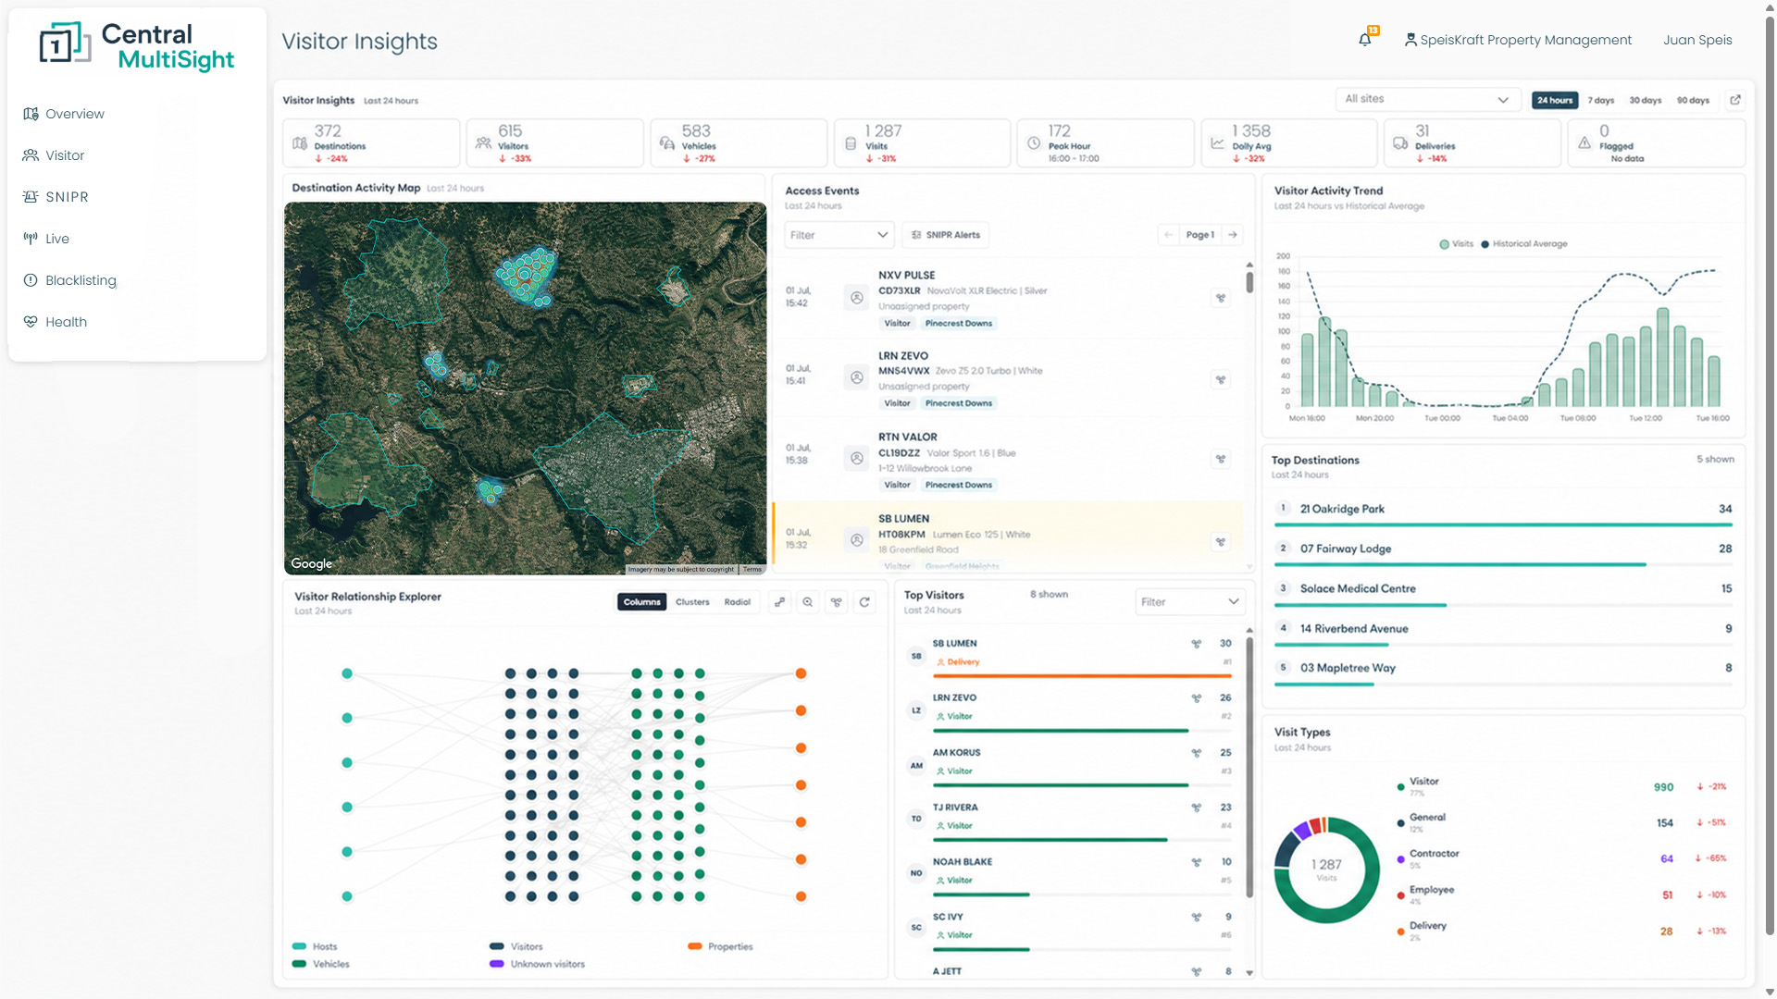Open Blacklisting in sidebar
1777x999 pixels.
click(x=69, y=280)
